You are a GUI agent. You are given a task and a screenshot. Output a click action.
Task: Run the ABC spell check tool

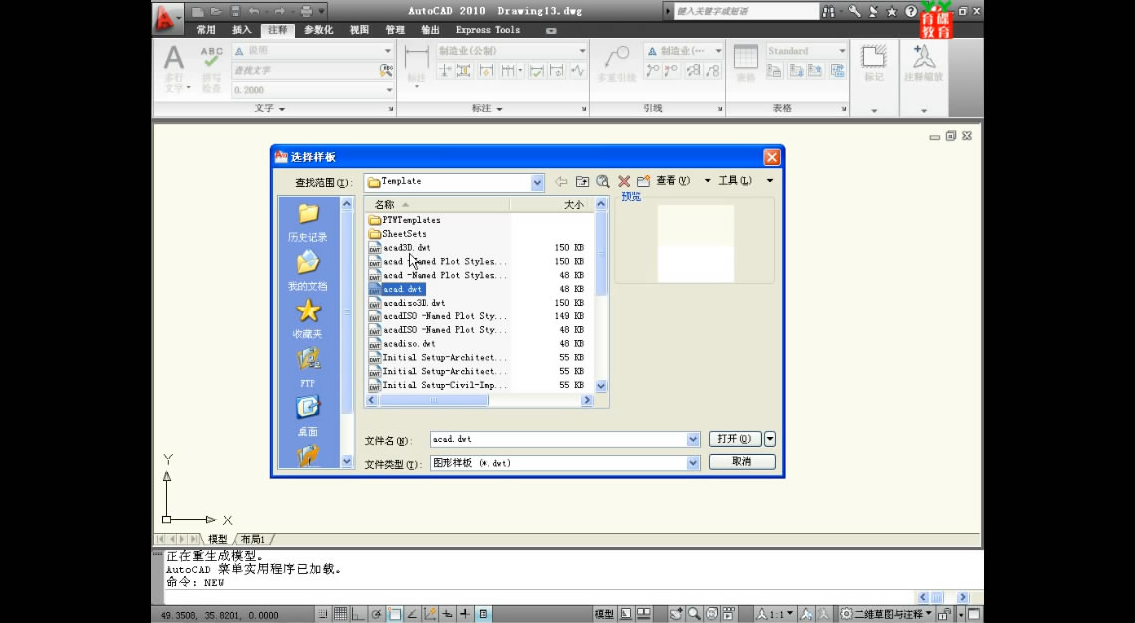coord(211,68)
